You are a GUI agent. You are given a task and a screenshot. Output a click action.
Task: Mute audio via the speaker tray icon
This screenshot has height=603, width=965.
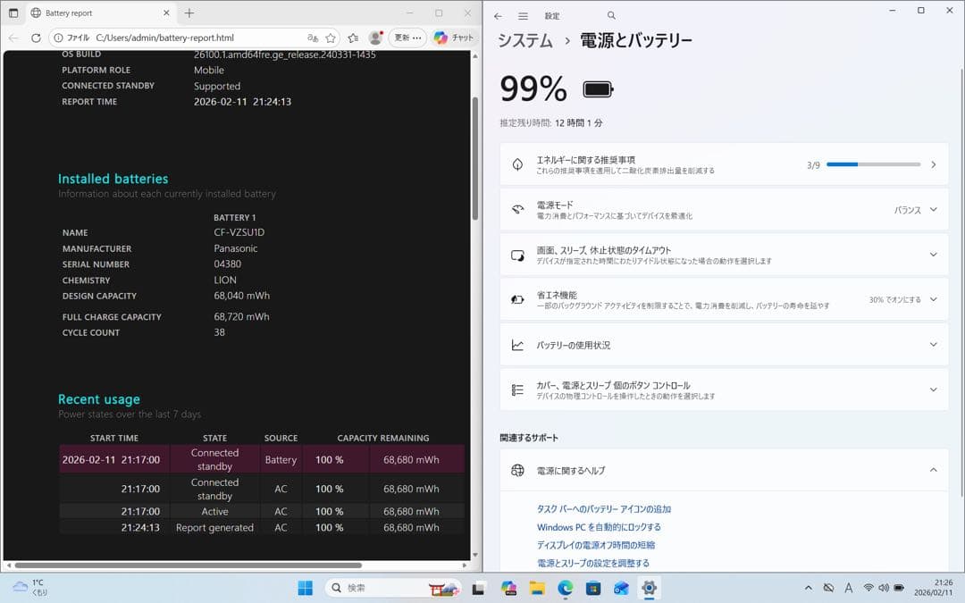click(884, 588)
